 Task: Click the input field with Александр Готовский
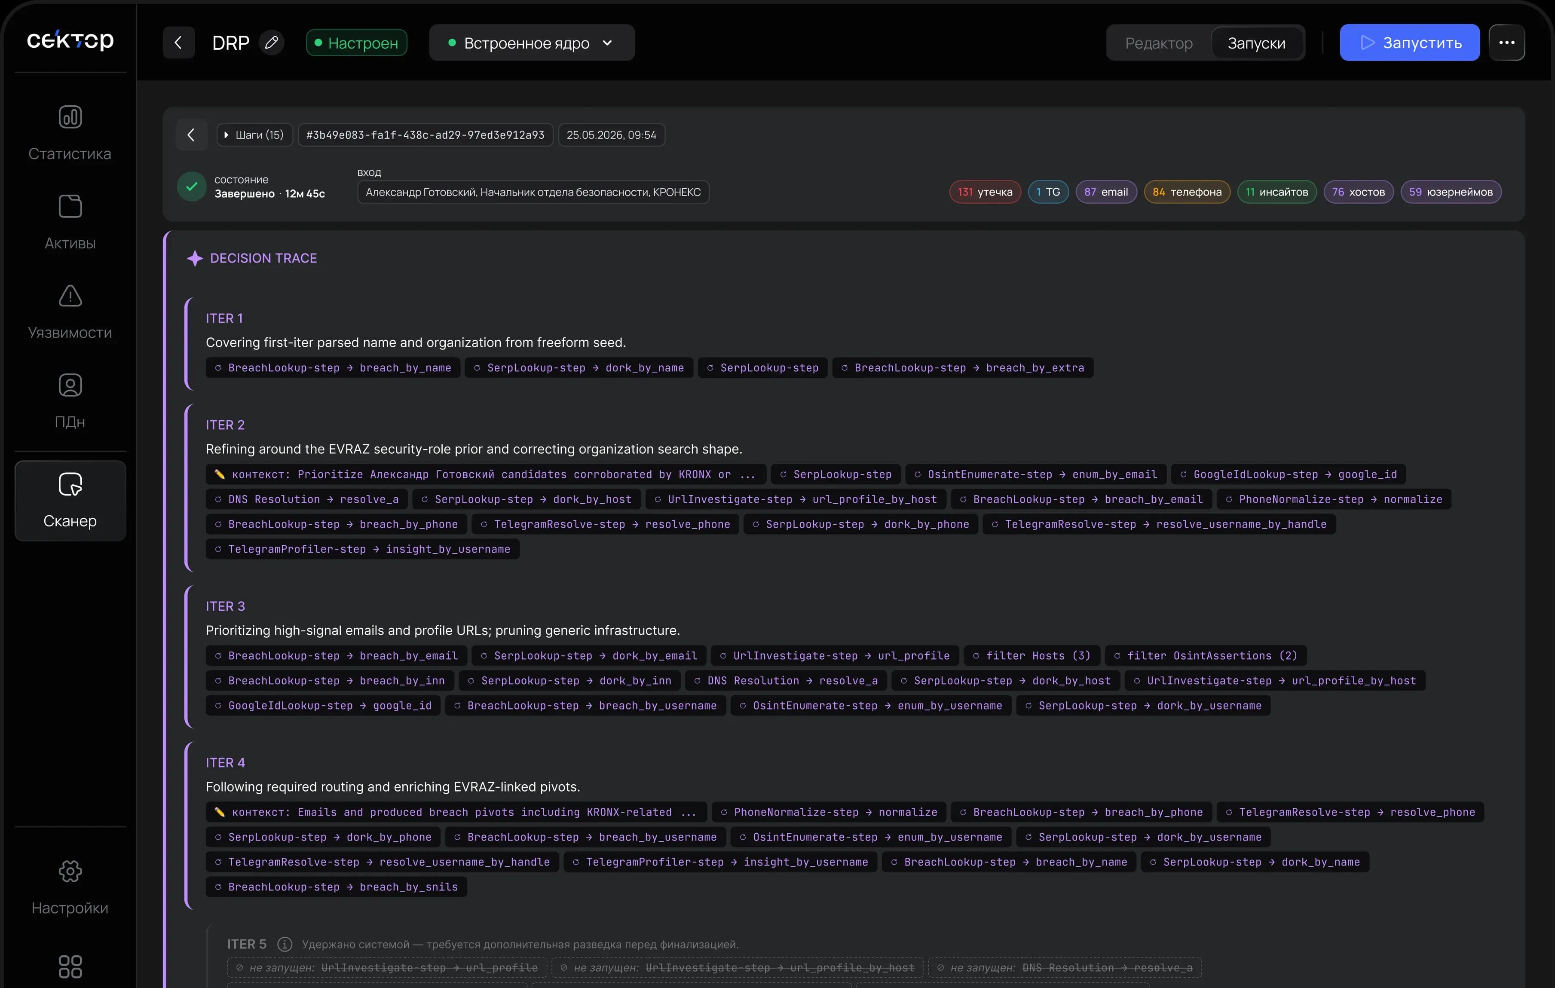(533, 192)
